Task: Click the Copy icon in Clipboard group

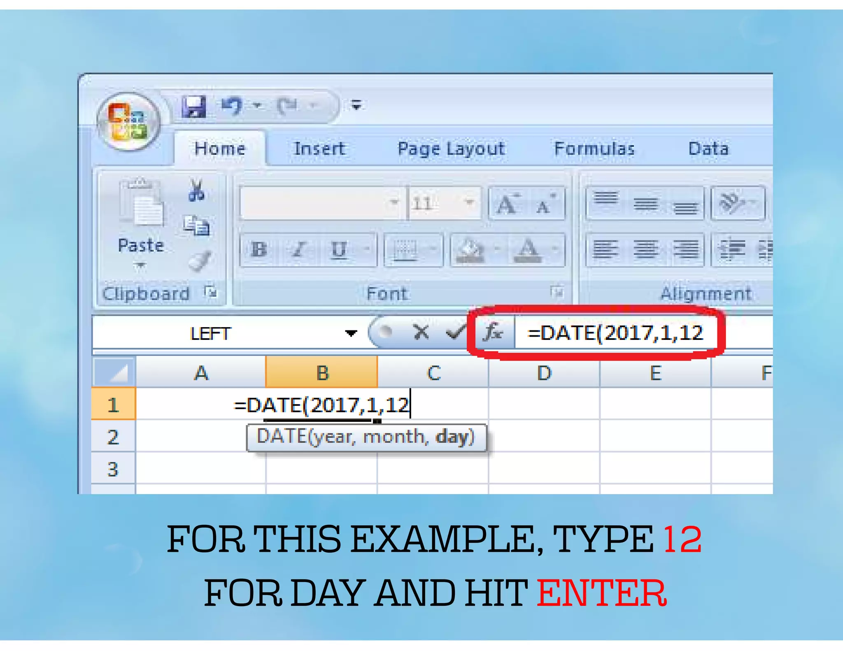Action: [196, 226]
